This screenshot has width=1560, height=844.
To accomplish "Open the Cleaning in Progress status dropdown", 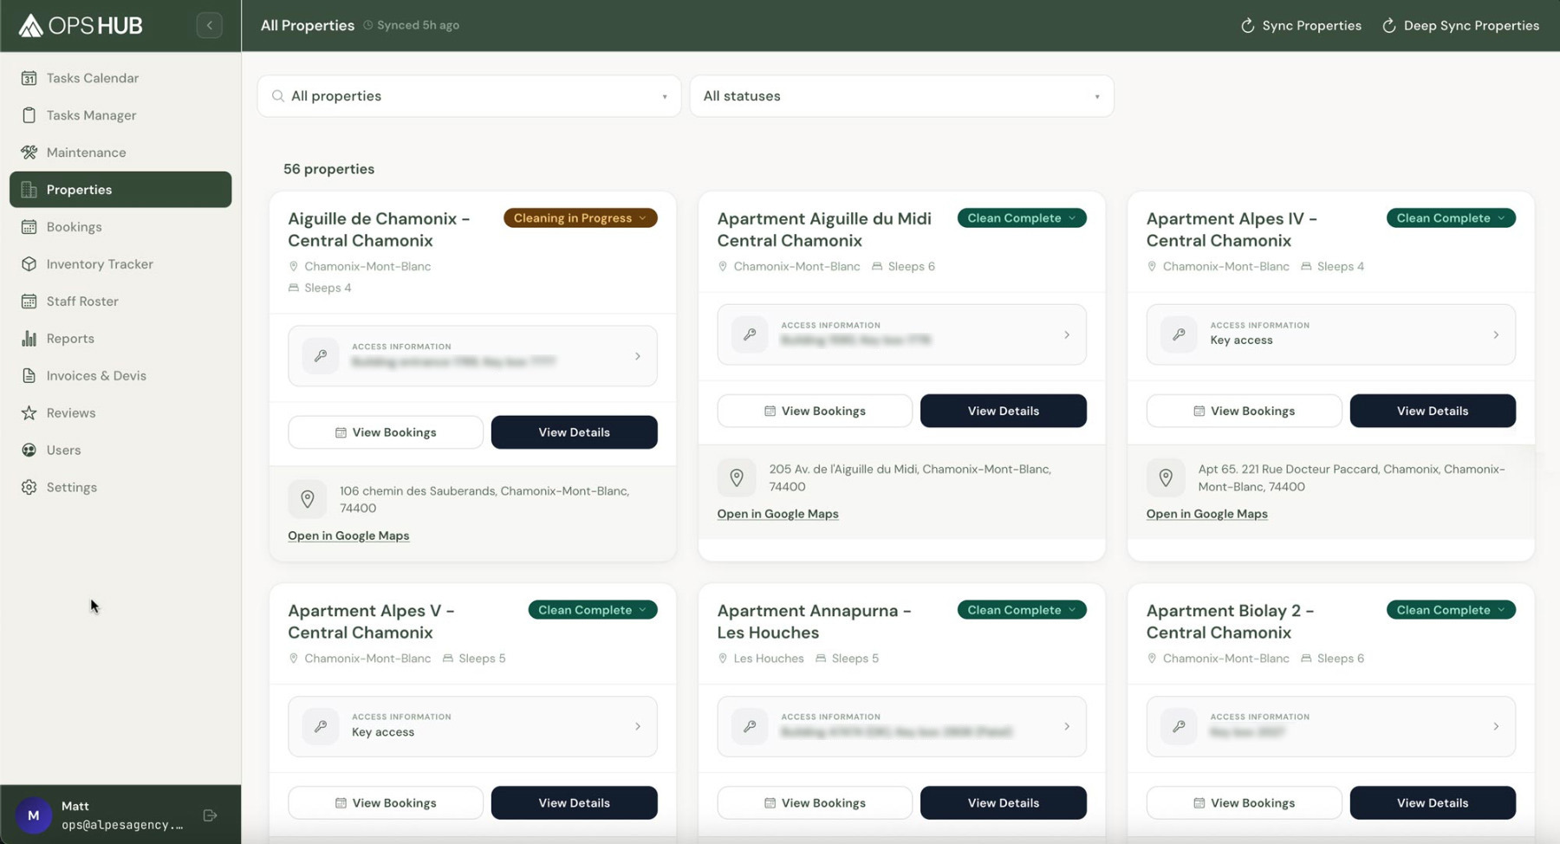I will pos(581,218).
